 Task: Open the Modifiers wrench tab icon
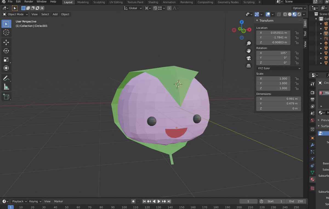(312, 145)
